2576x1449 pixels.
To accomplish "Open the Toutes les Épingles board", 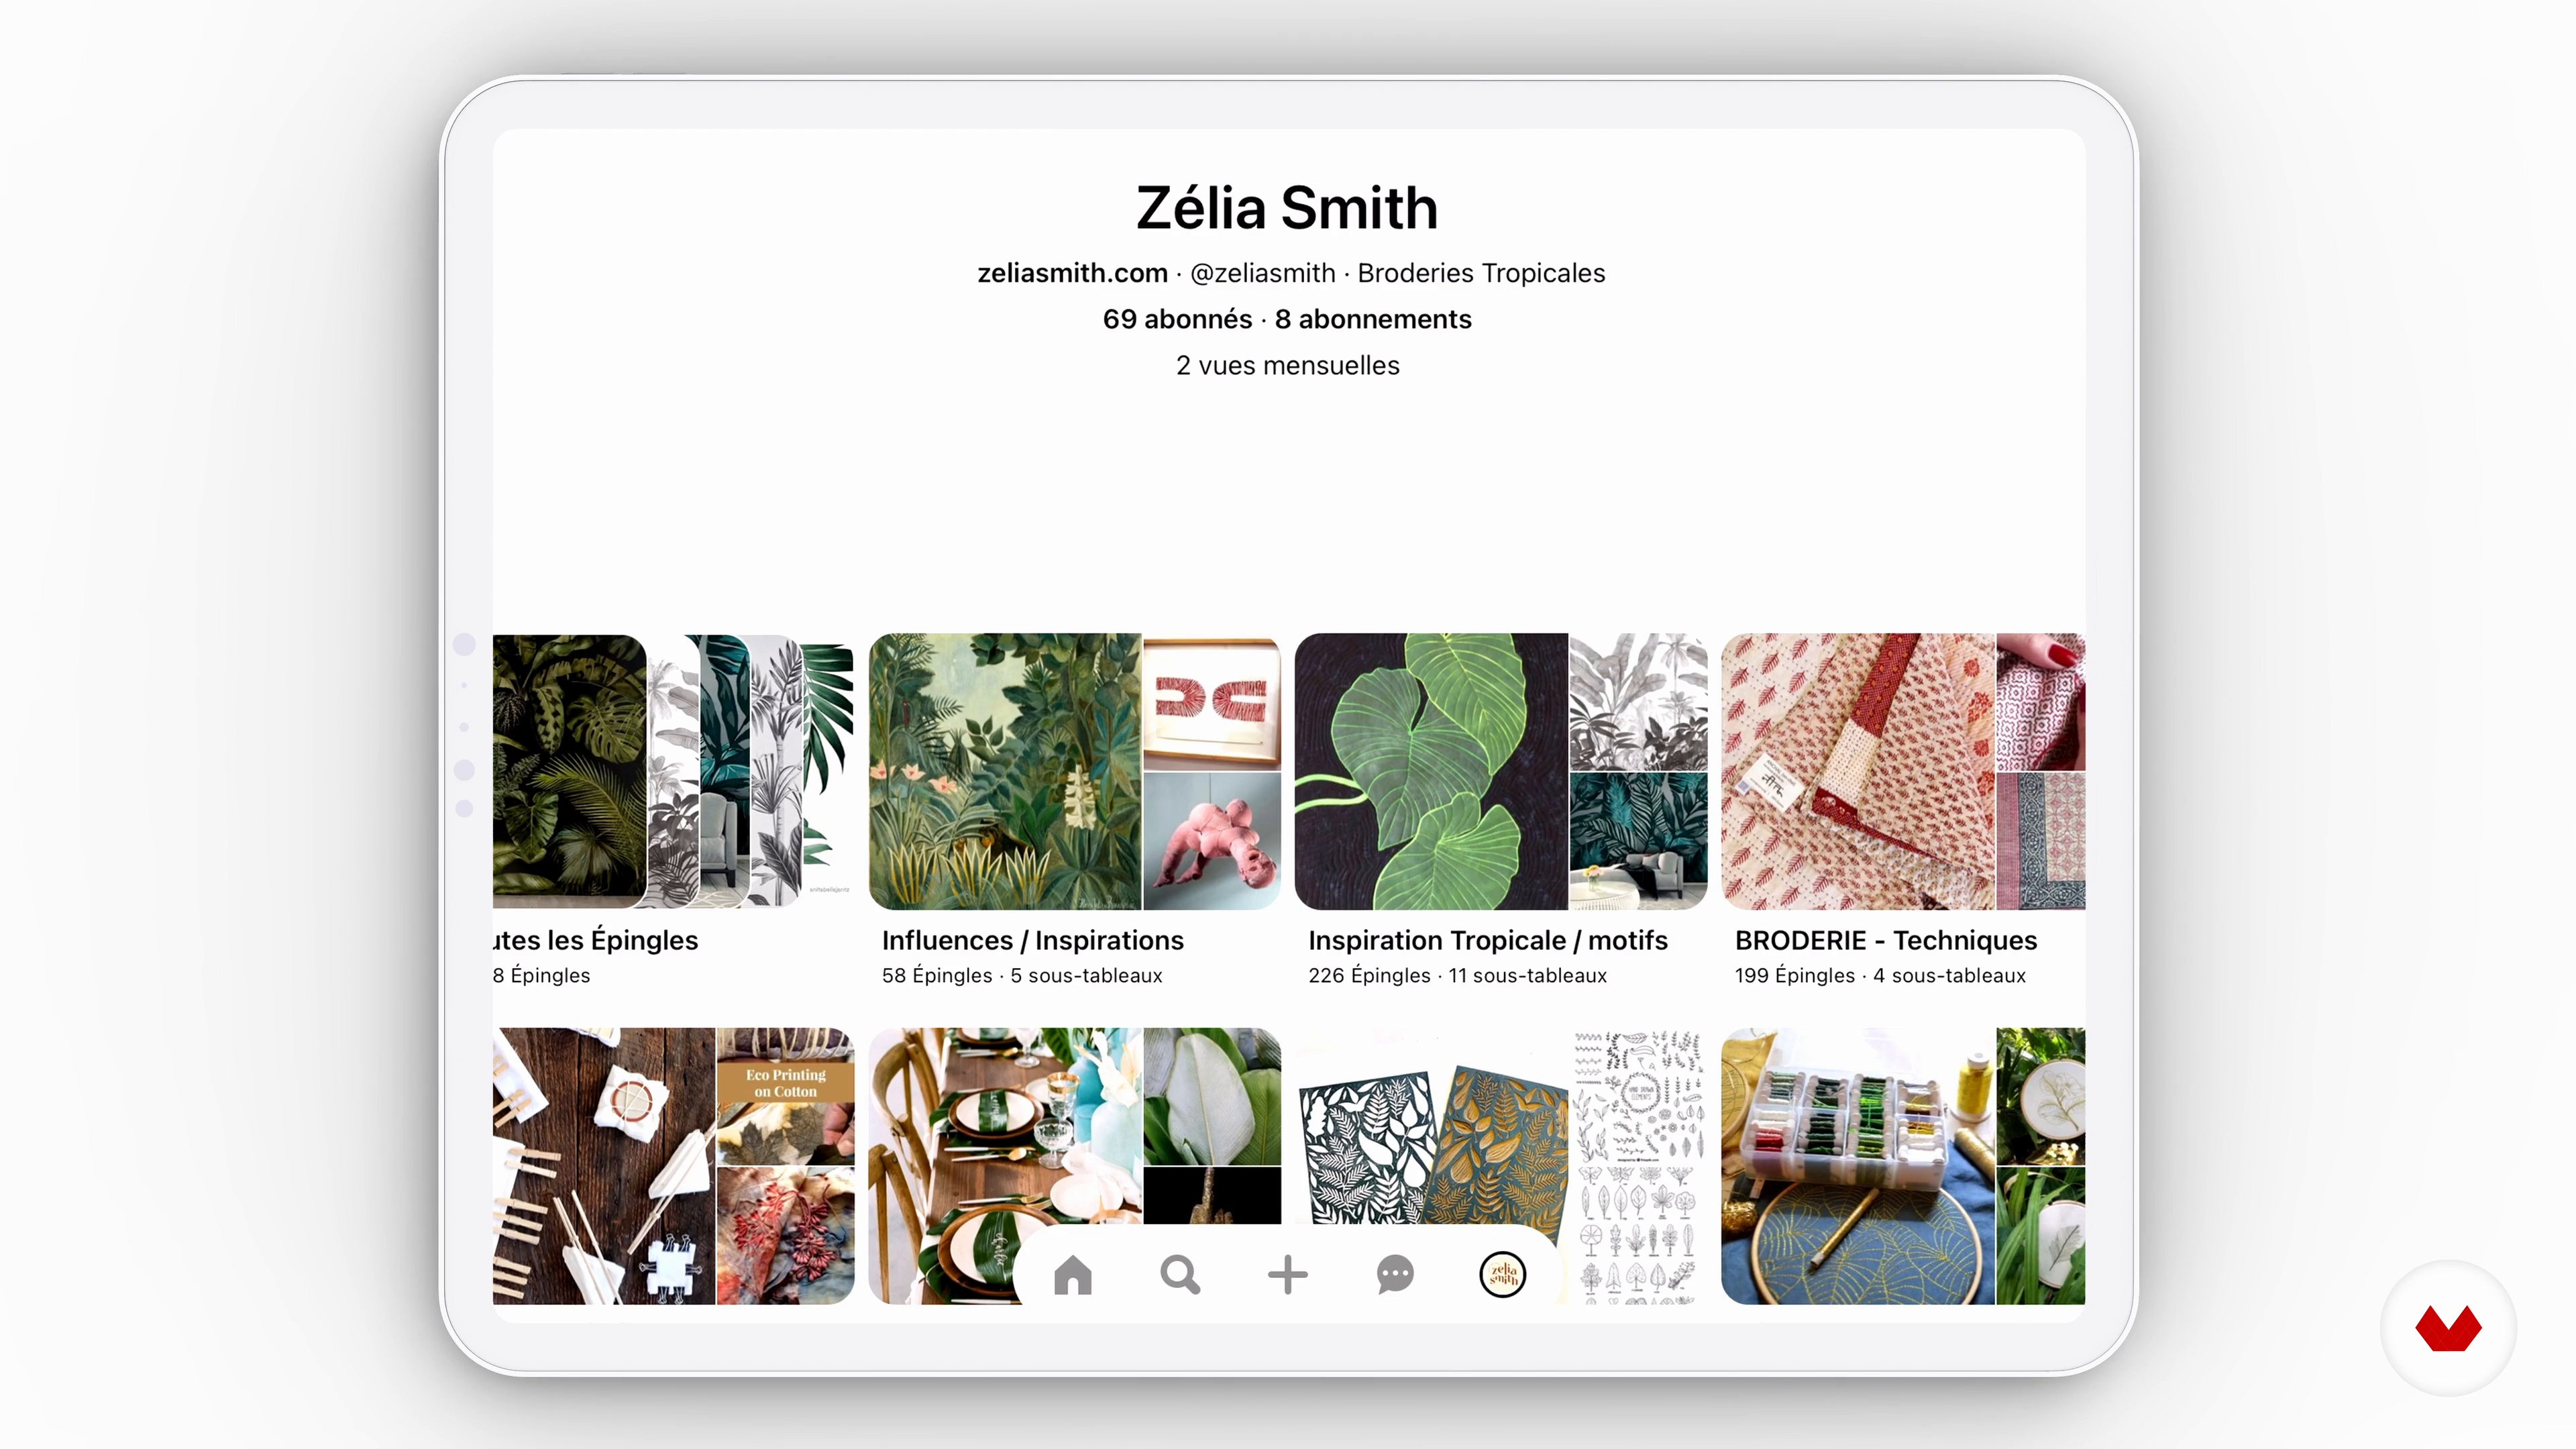I will [x=673, y=771].
